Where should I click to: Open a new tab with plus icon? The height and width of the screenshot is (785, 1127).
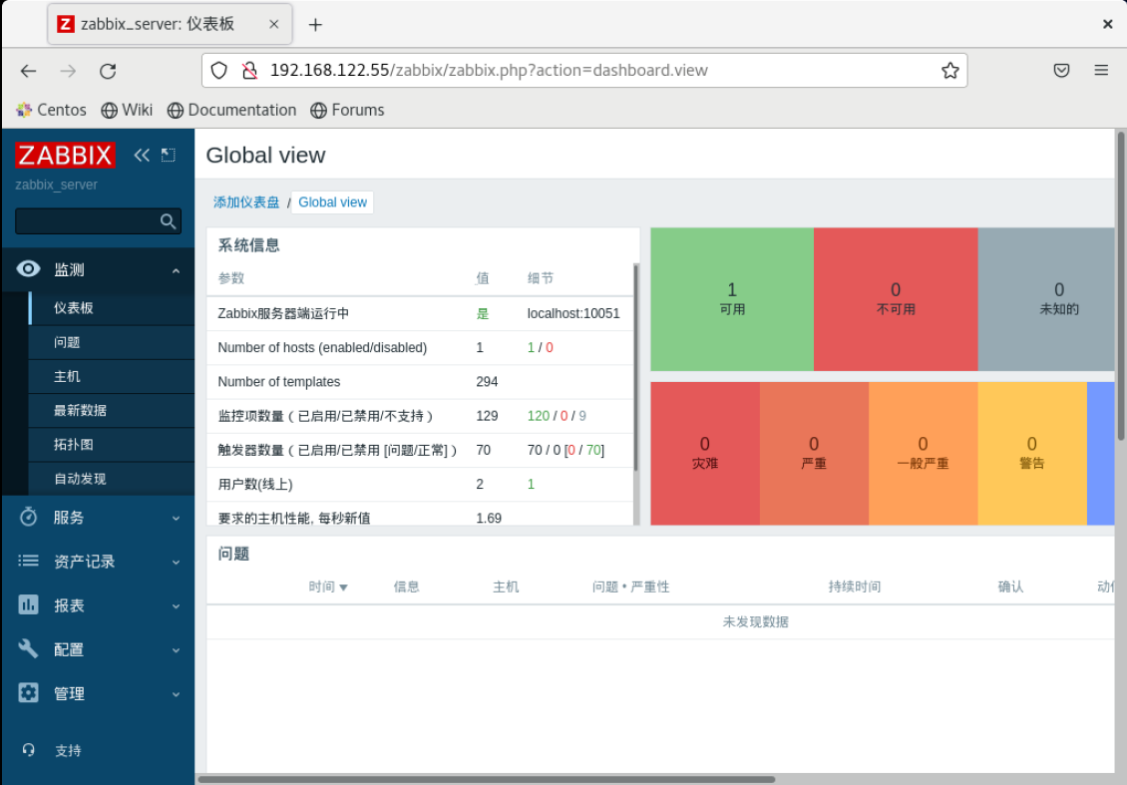pyautogui.click(x=315, y=25)
